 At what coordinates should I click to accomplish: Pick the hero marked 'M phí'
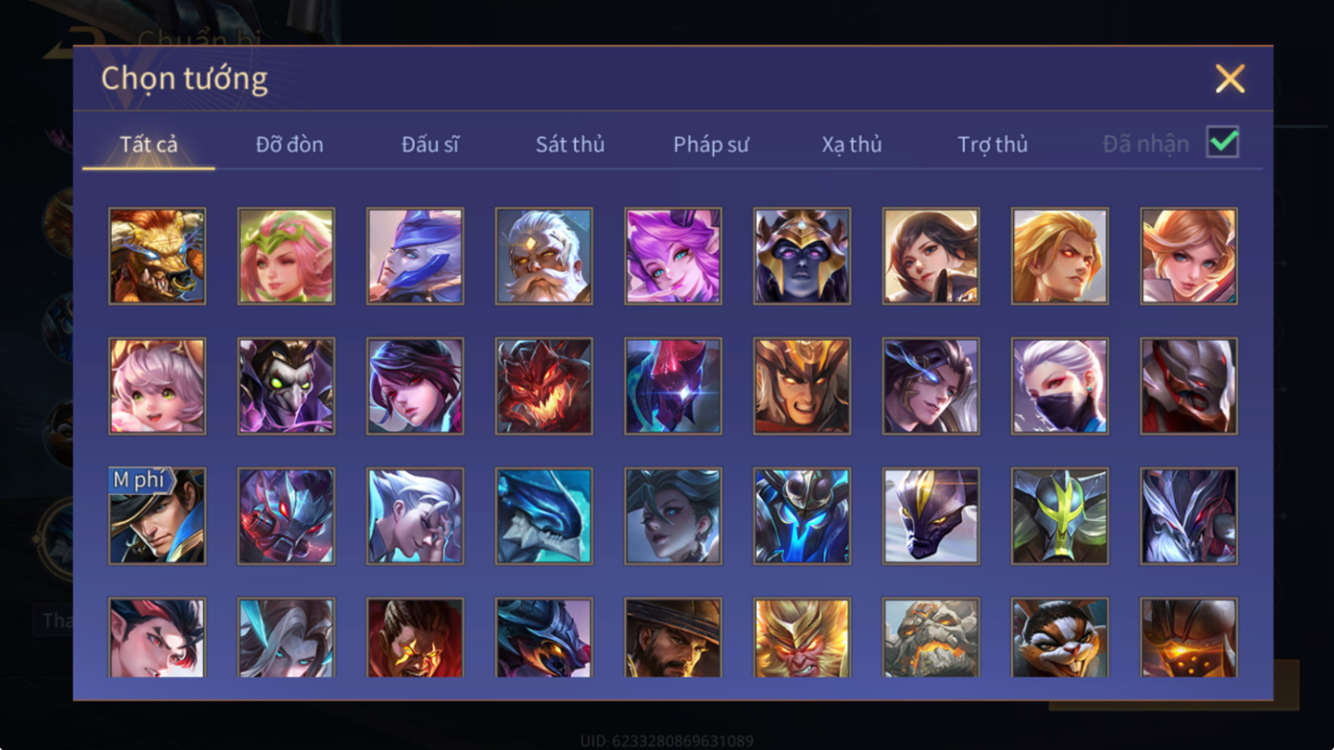(157, 516)
